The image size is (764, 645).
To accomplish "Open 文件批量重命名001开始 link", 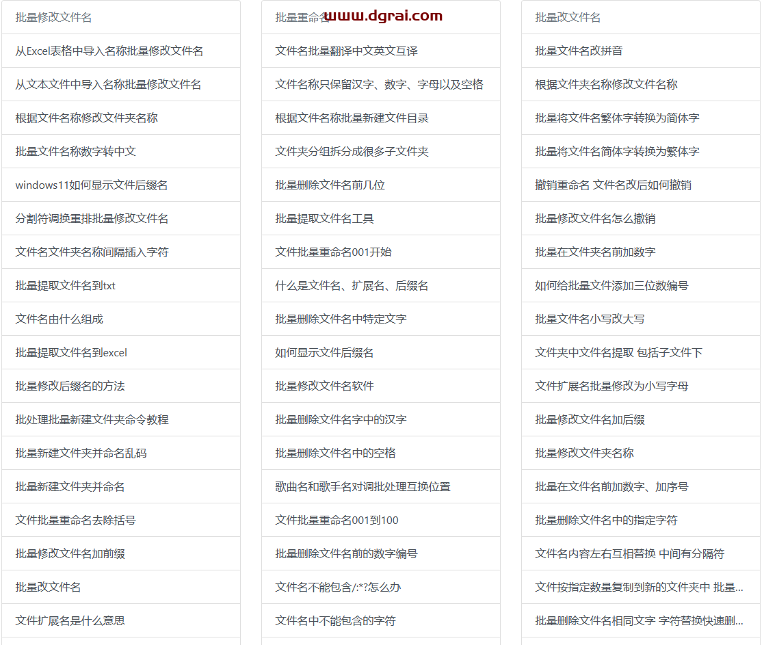I will pyautogui.click(x=333, y=252).
